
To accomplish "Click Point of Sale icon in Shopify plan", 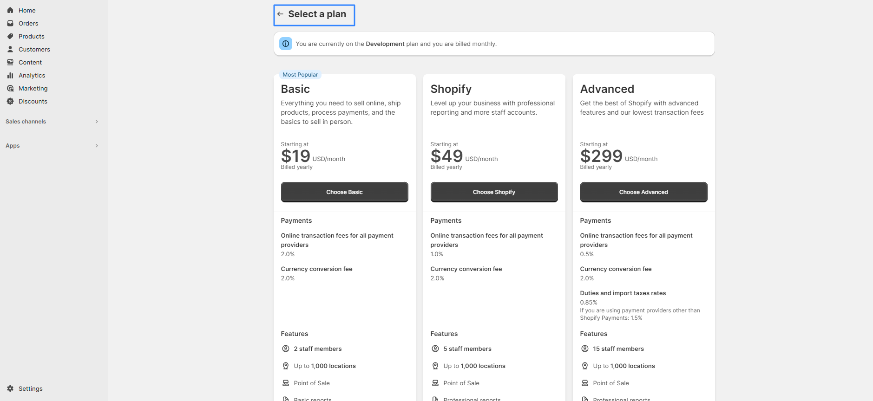I will coord(435,383).
